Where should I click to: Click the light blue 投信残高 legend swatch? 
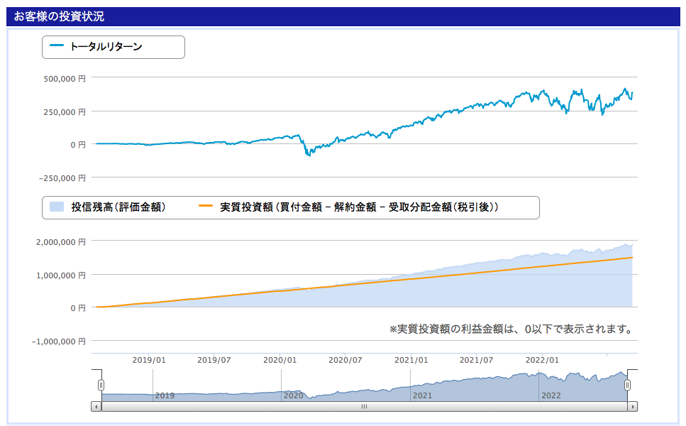57,207
